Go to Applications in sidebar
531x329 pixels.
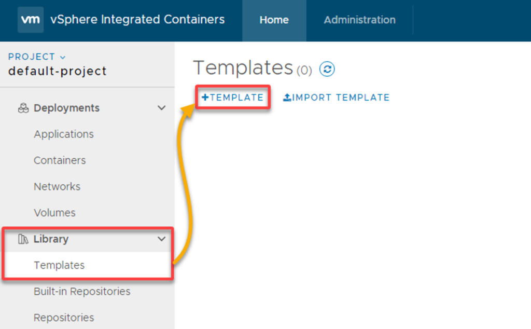point(64,134)
